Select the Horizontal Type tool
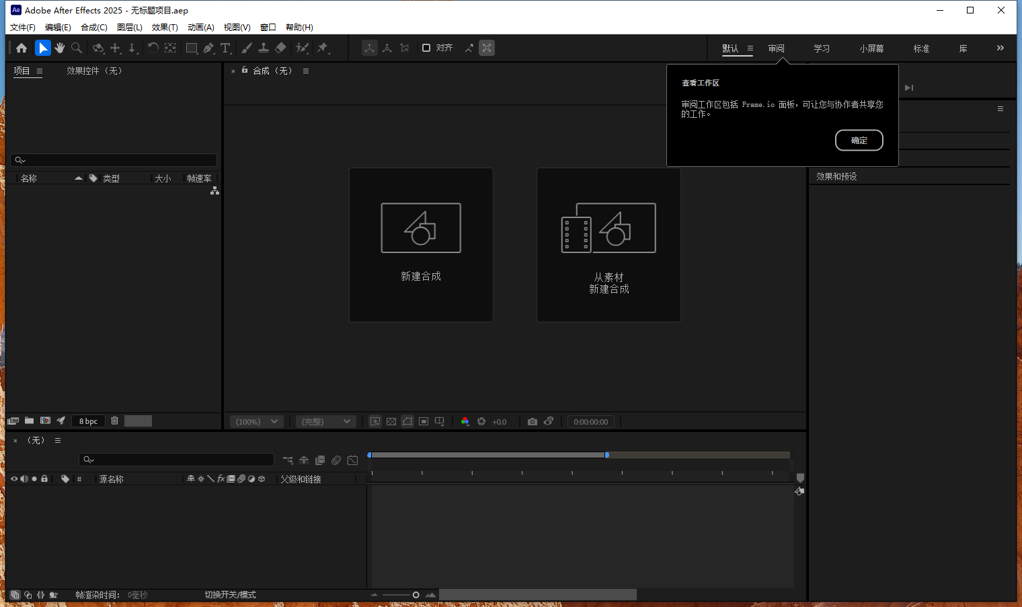Screen dimensions: 1022x607 tap(226, 48)
